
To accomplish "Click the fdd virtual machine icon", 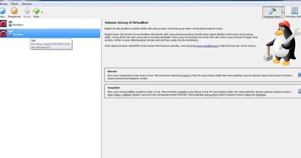I will (x=3, y=33).
